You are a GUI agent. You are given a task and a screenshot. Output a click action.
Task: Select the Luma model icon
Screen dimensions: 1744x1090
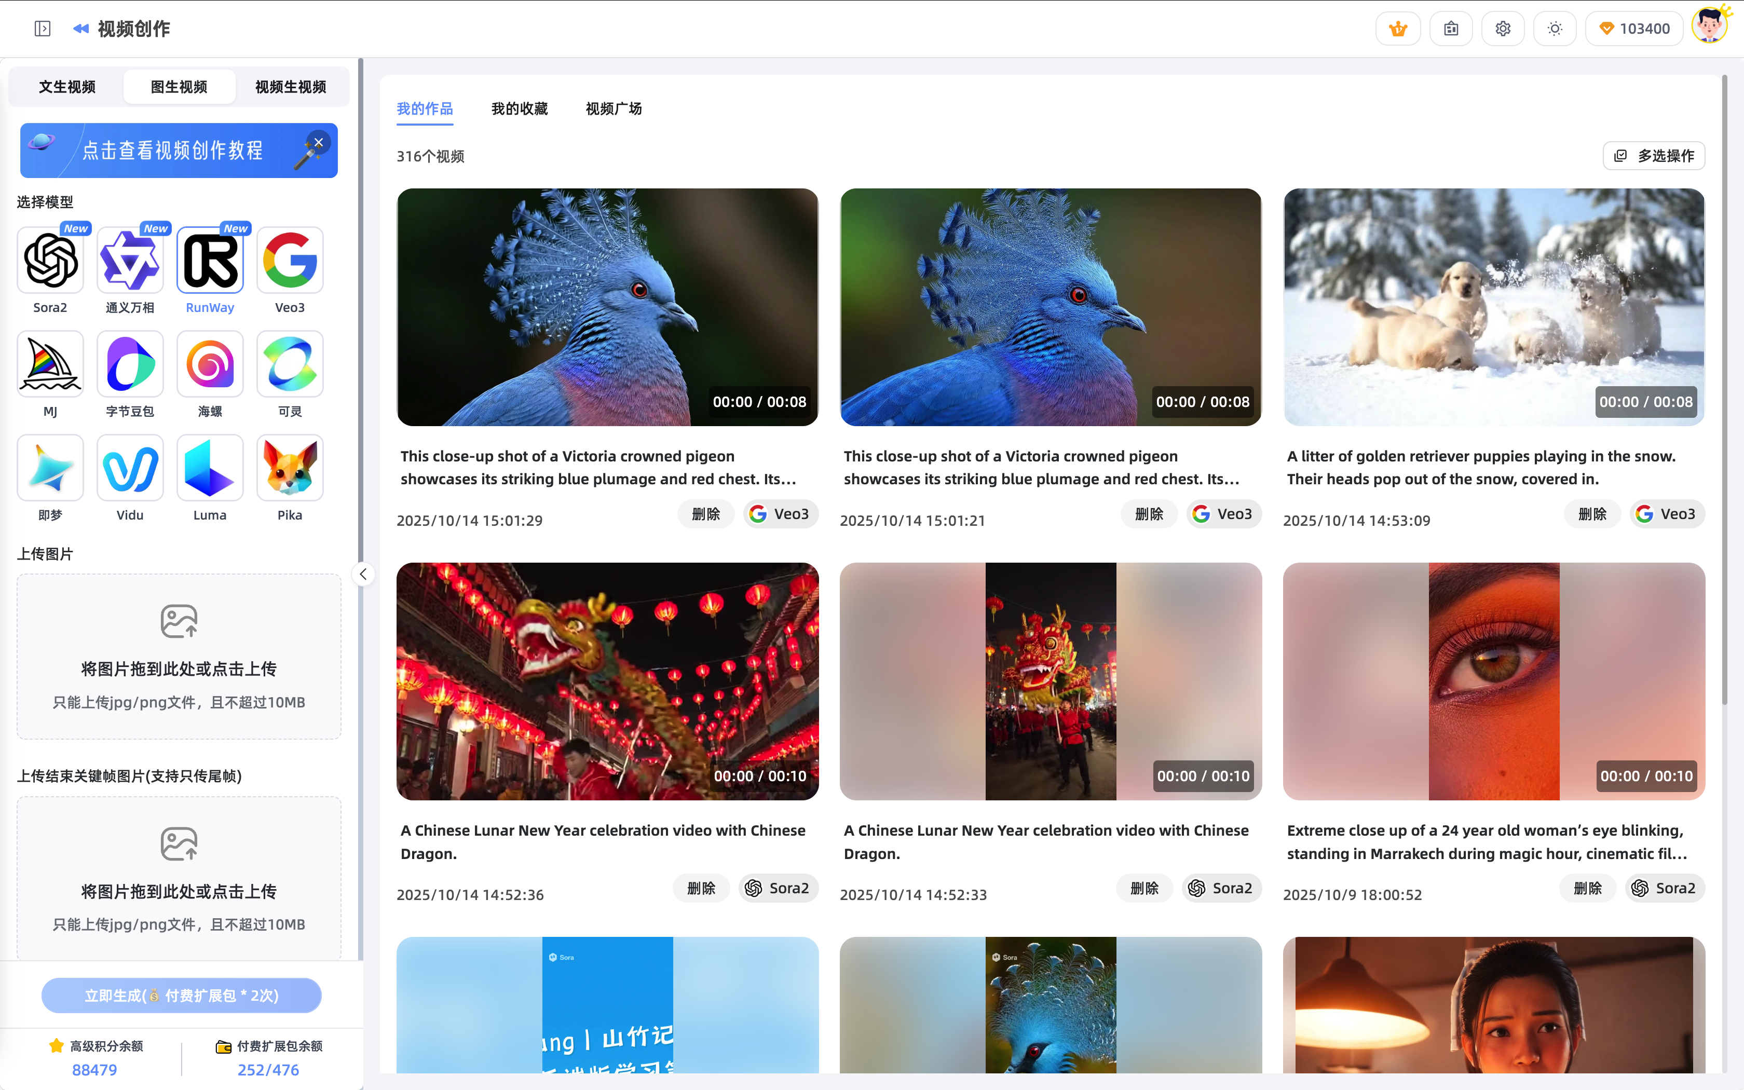[x=210, y=468]
